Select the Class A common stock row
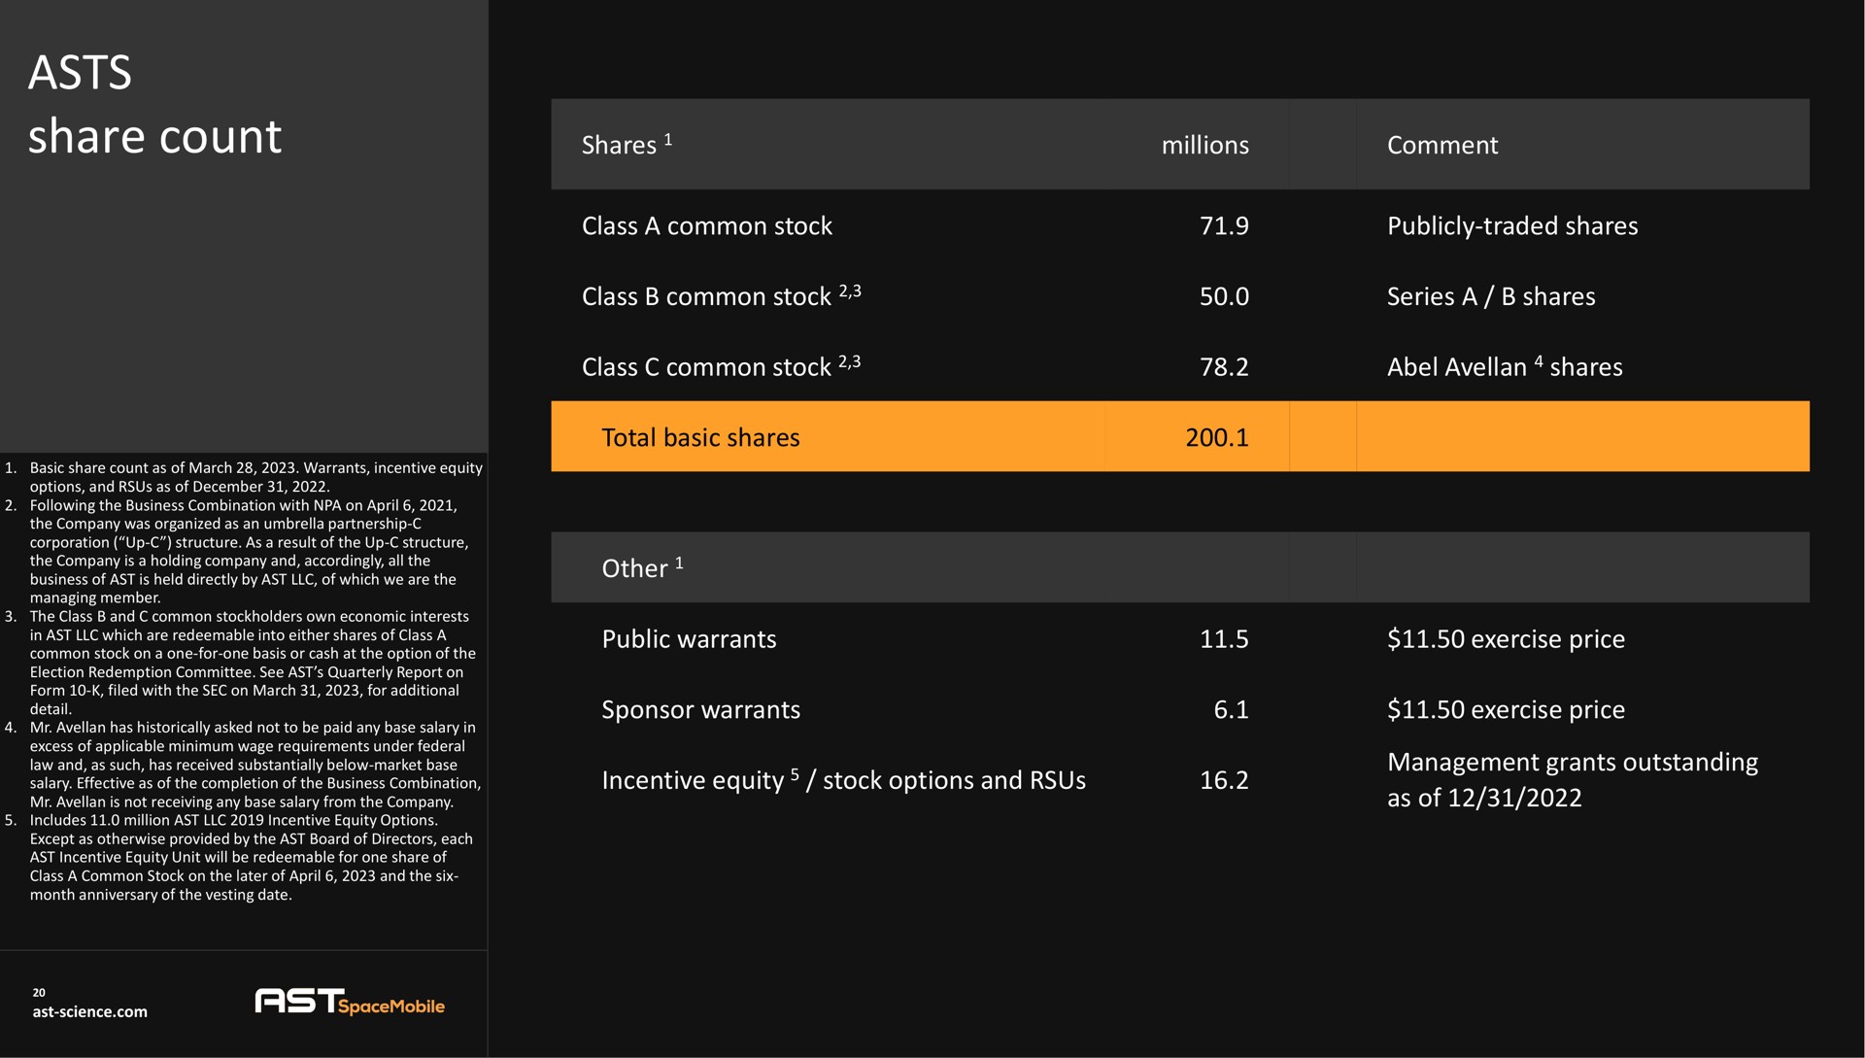The height and width of the screenshot is (1058, 1865). 1179,225
